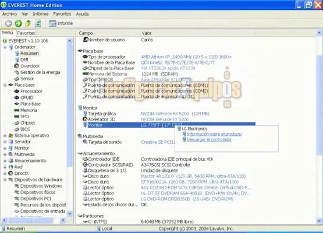Expand the Servidor tree node
The image size is (323, 233).
[x=5, y=142]
